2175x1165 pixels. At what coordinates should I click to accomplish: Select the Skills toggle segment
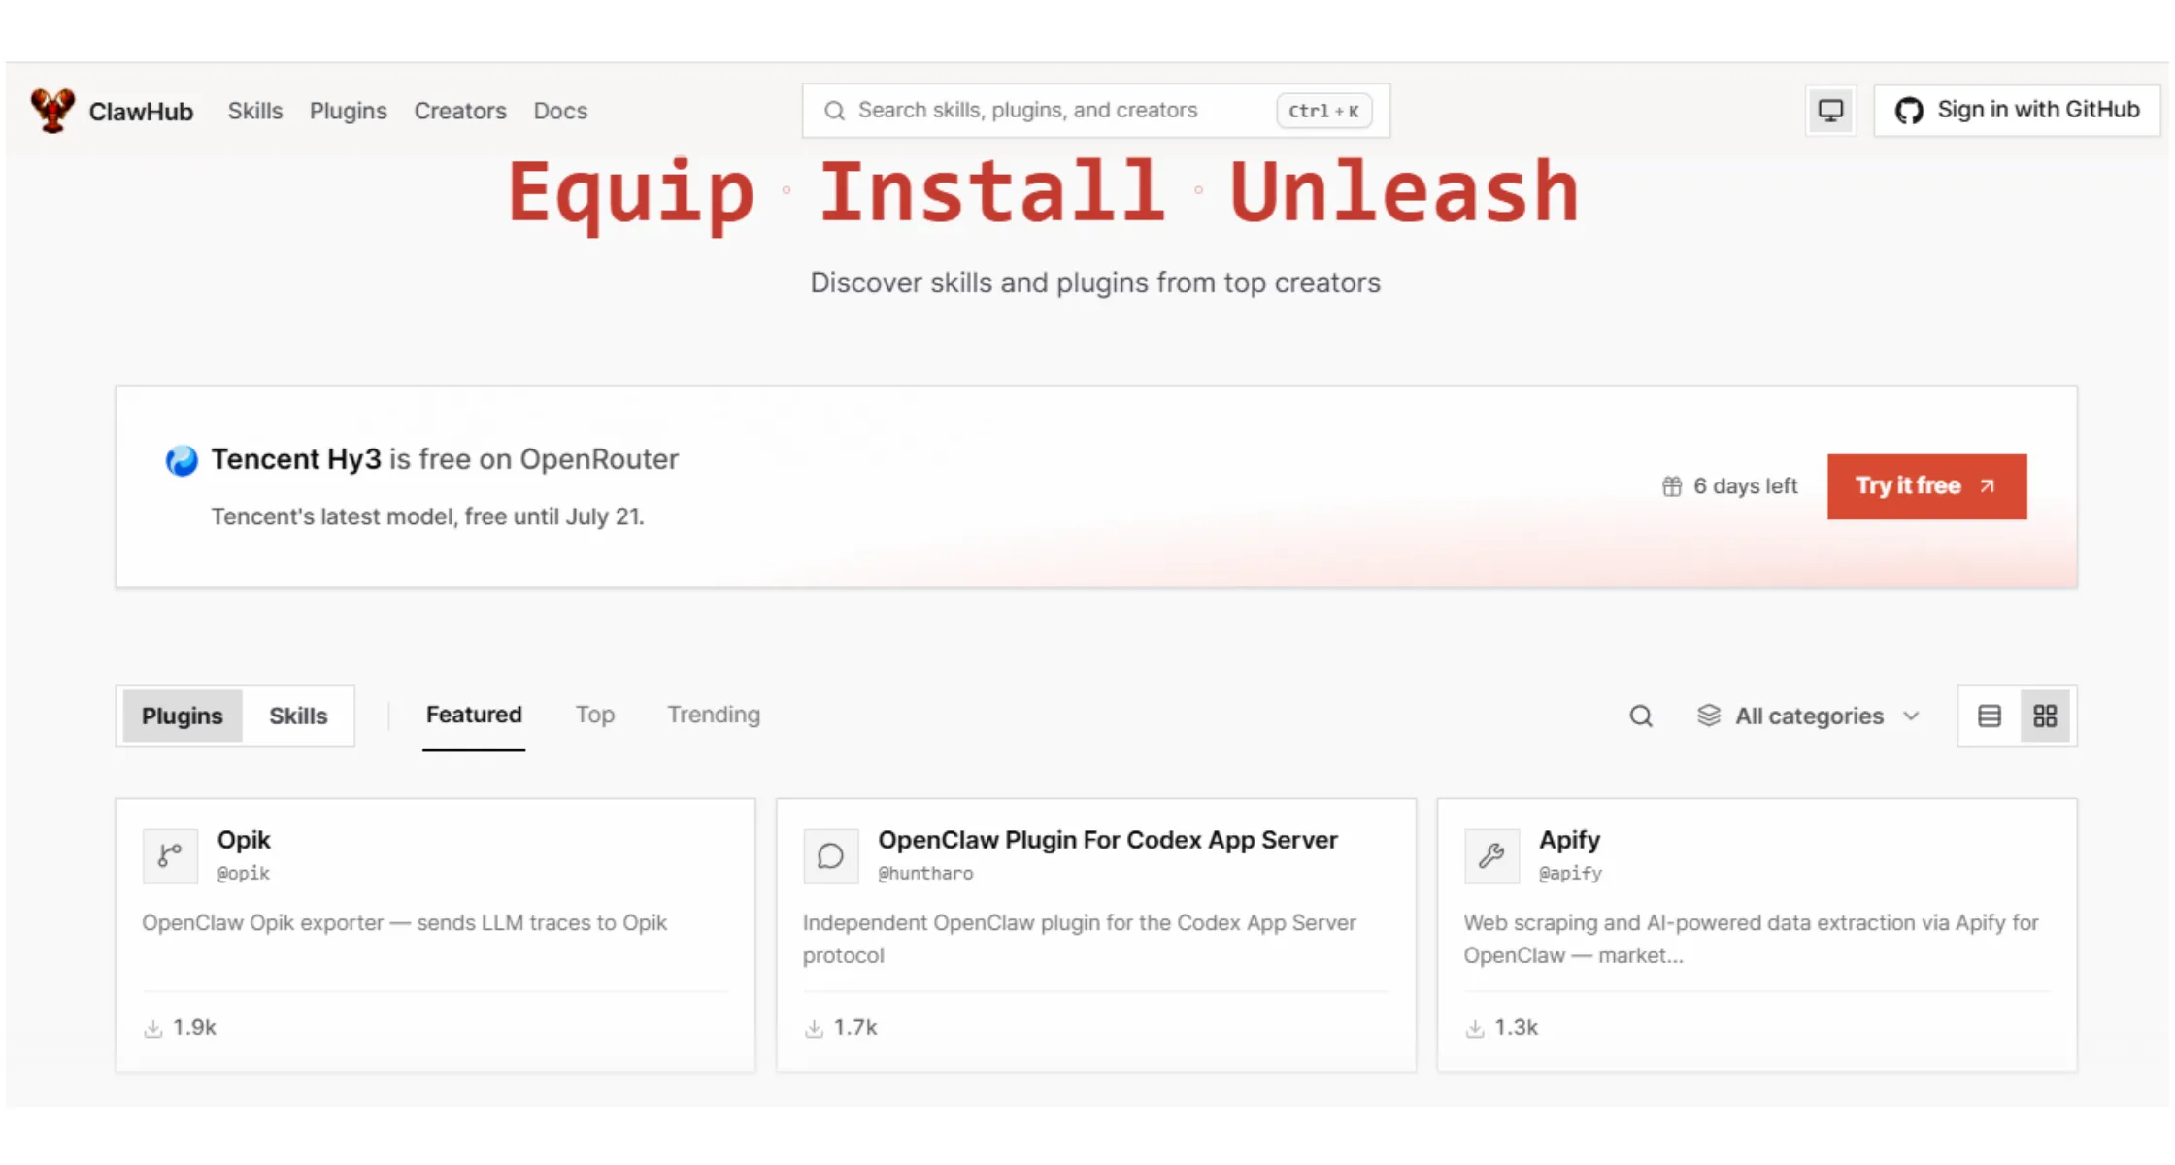point(298,716)
